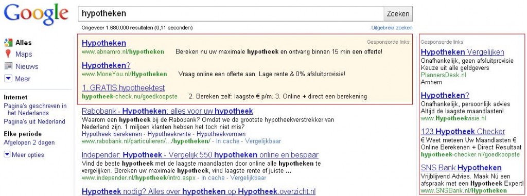Open the Independer Hypotheek result title

click(200, 155)
